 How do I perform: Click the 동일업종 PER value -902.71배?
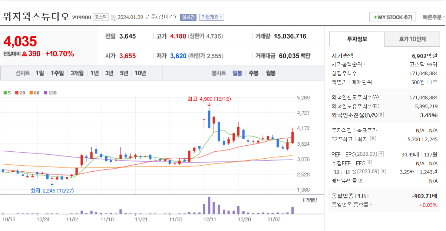425,196
